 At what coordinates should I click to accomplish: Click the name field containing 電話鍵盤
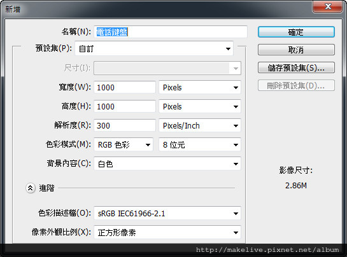(171, 32)
